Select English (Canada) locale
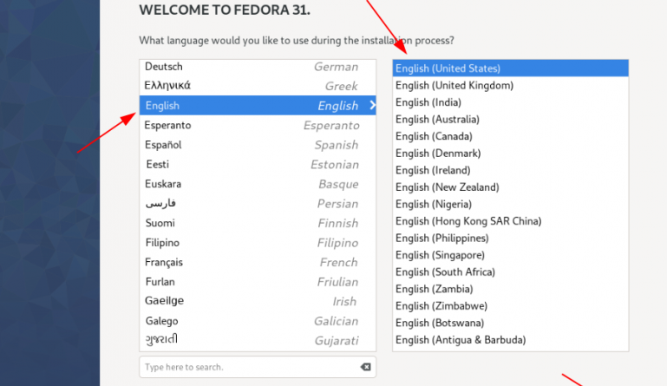The height and width of the screenshot is (386, 667). 509,136
